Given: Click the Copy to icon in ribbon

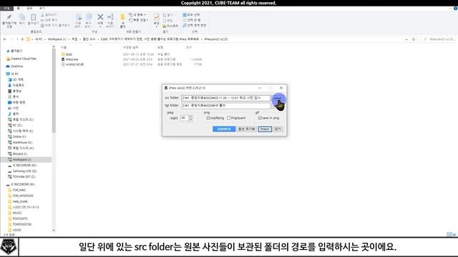Looking at the screenshot, I should [x=89, y=17].
